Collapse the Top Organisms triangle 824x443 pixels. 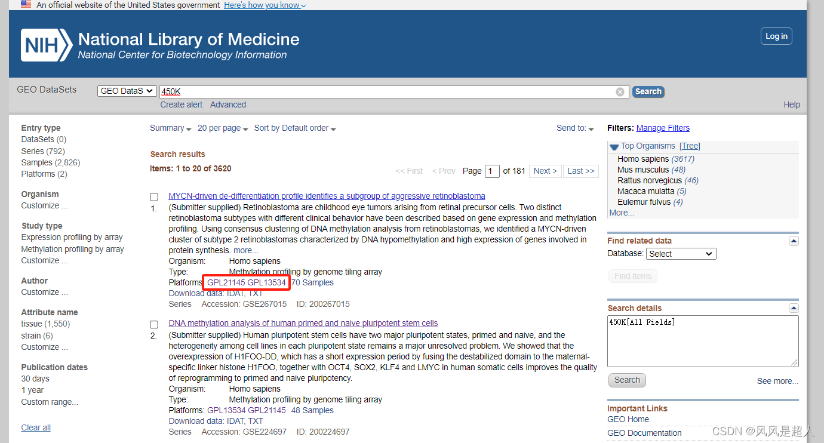coord(614,147)
